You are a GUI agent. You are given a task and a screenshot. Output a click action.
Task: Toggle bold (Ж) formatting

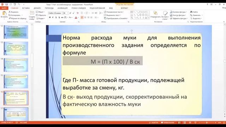(x=50, y=17)
